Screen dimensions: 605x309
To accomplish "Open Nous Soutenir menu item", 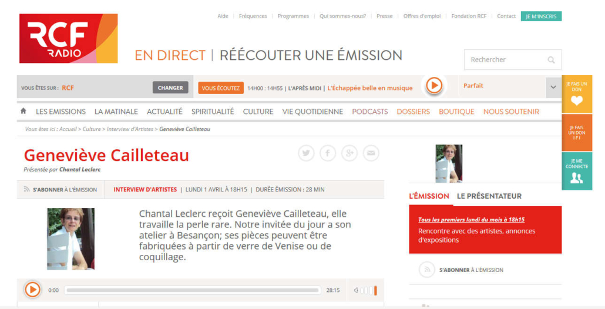I will tap(511, 112).
